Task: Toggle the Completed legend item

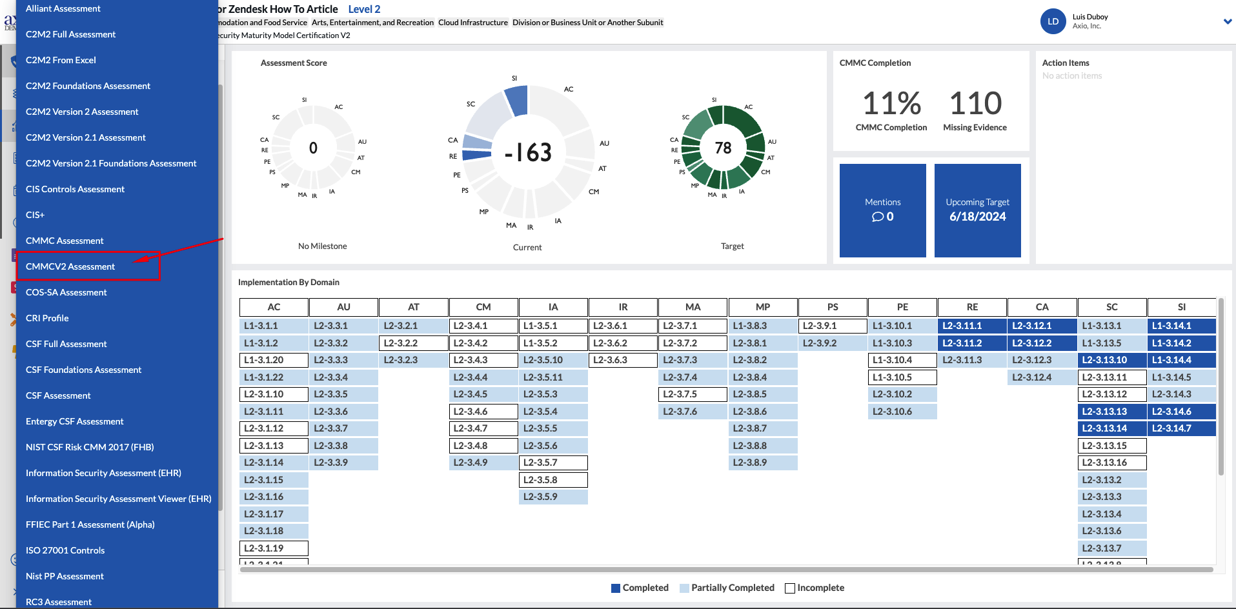Action: (x=639, y=588)
